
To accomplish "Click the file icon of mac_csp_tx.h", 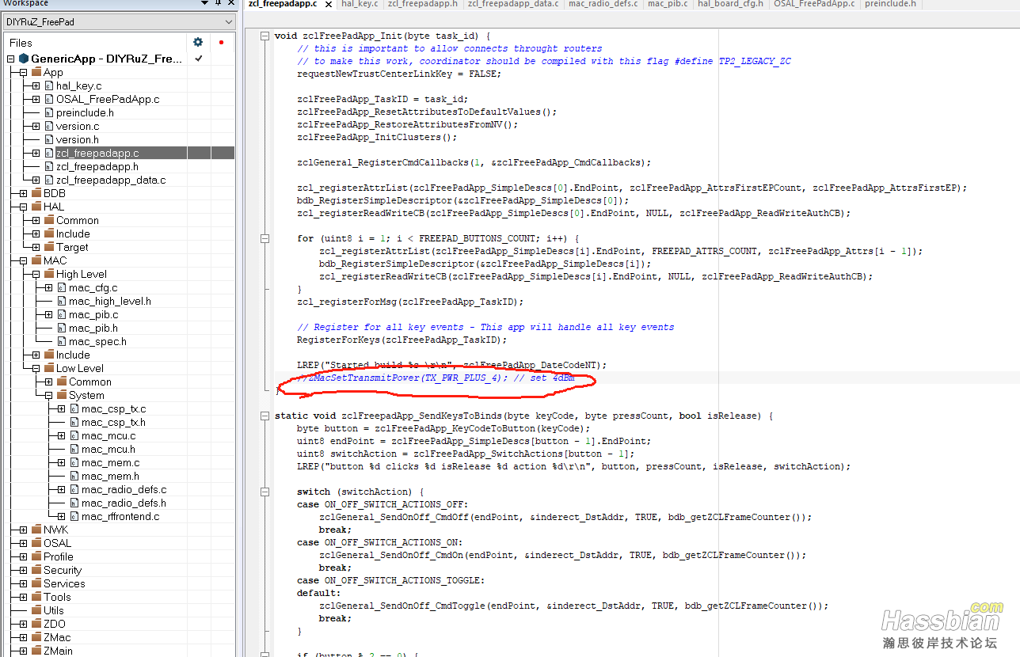I will click(x=74, y=422).
